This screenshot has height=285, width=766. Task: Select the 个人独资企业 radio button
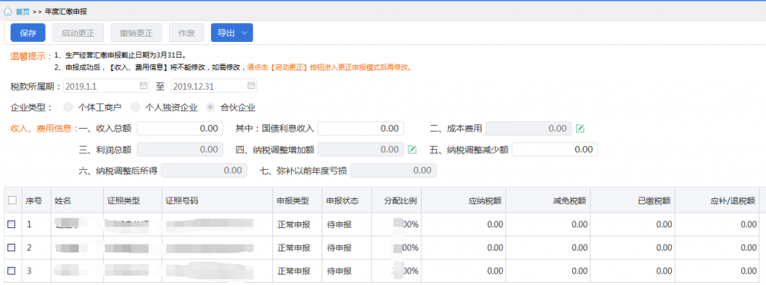tap(135, 107)
